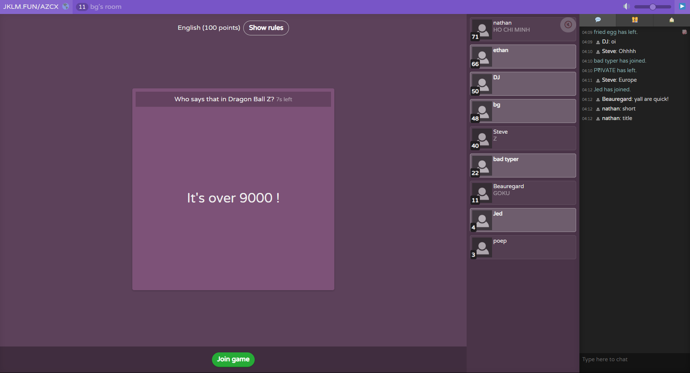
Task: Toggle mute on nathan's avatar speaker button
Action: tap(568, 25)
